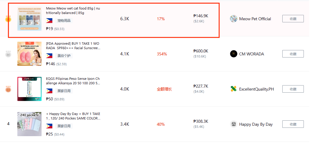The image size is (314, 143).
Task: Favorite the ExcellentQuality.PH product with 收藏
Action: pyautogui.click(x=293, y=89)
